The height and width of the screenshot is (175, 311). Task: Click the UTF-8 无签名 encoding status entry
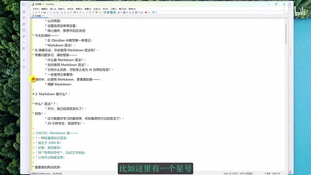click(246, 174)
